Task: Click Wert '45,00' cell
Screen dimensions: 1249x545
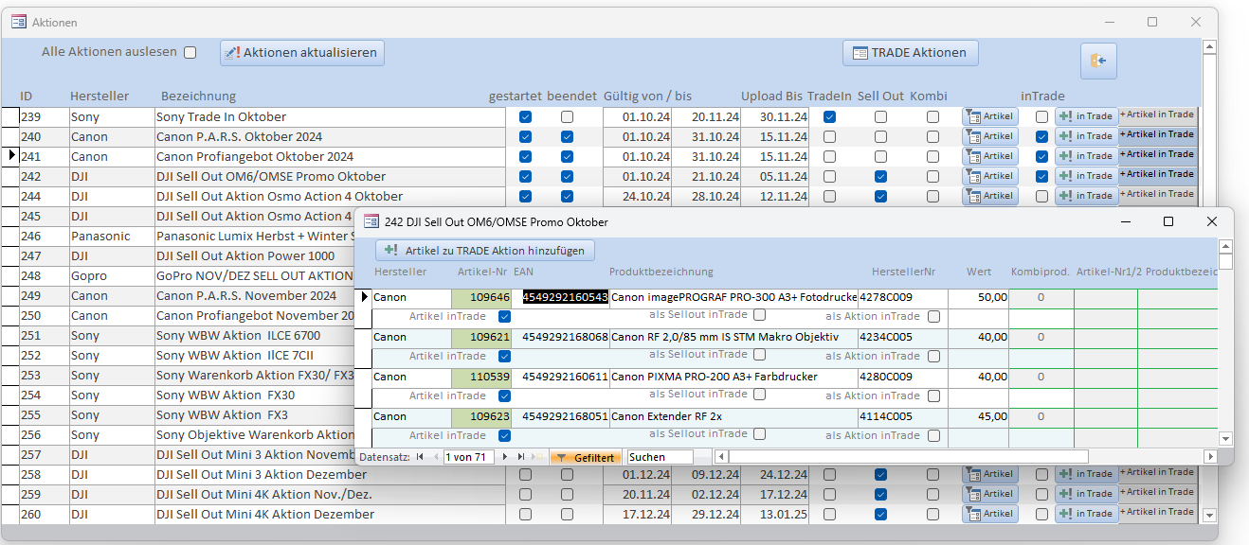Action: pos(979,416)
